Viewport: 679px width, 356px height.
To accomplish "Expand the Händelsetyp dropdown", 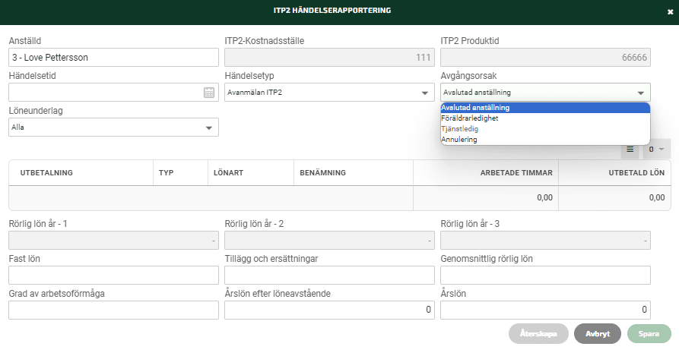I will pyautogui.click(x=329, y=93).
